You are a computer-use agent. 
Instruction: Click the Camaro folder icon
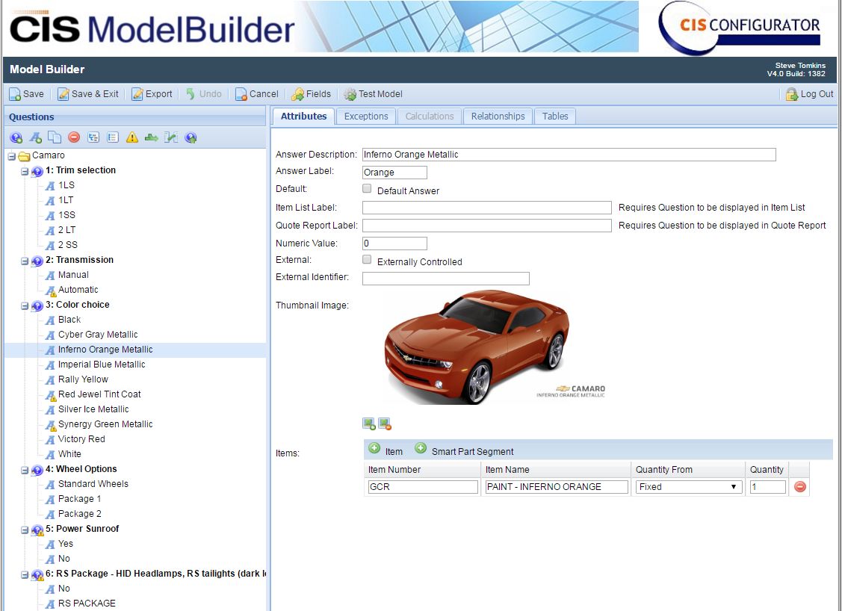[x=24, y=156]
